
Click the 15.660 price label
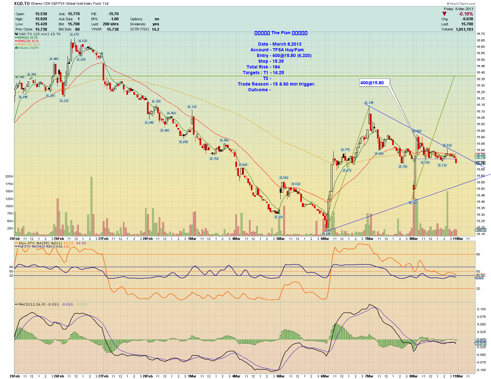(x=243, y=164)
